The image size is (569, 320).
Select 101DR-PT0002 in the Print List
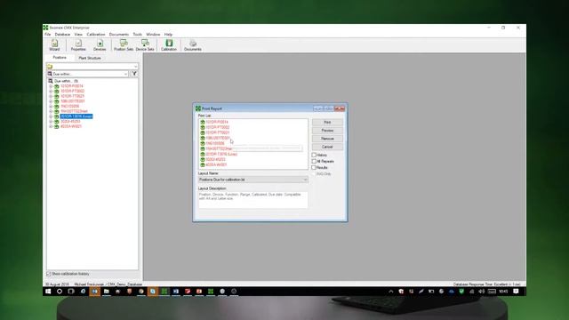(217, 127)
